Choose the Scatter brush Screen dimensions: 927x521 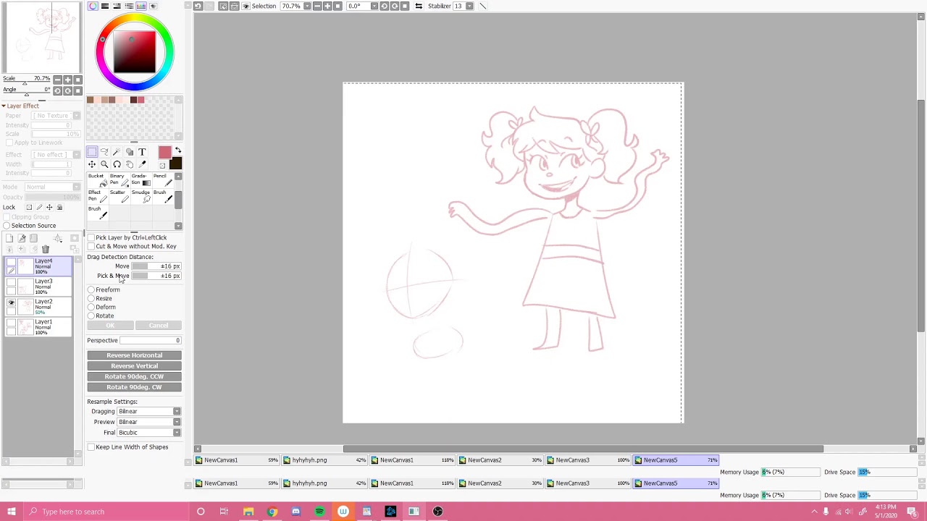click(x=119, y=196)
